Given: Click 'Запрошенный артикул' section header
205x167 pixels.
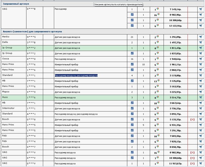Looking at the screenshot, I should pyautogui.click(x=16, y=4).
